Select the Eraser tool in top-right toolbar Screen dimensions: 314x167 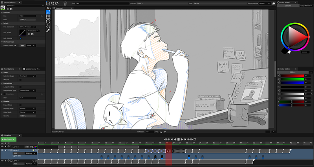274,3
